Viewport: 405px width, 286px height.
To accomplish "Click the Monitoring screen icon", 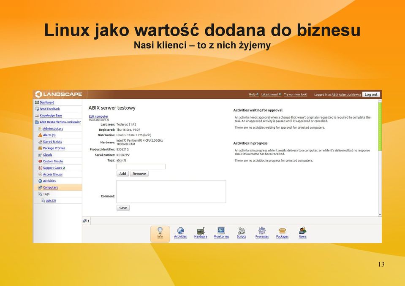I will (x=221, y=230).
